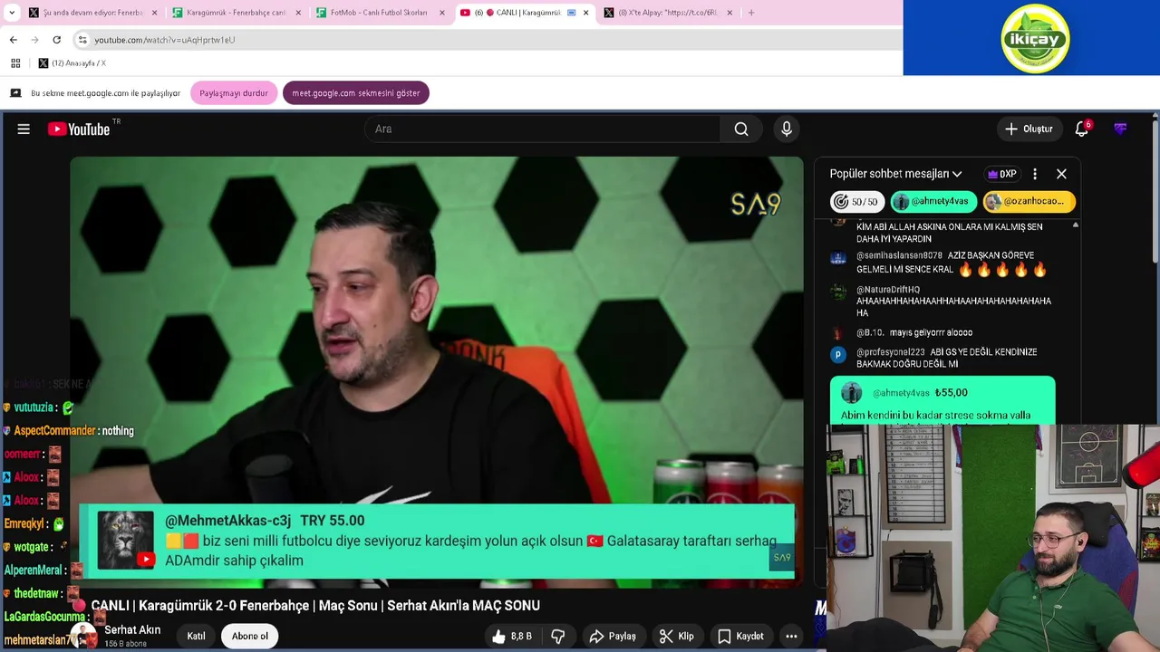Image resolution: width=1160 pixels, height=652 pixels.
Task: Save the video with Kaydet
Action: pyautogui.click(x=740, y=637)
